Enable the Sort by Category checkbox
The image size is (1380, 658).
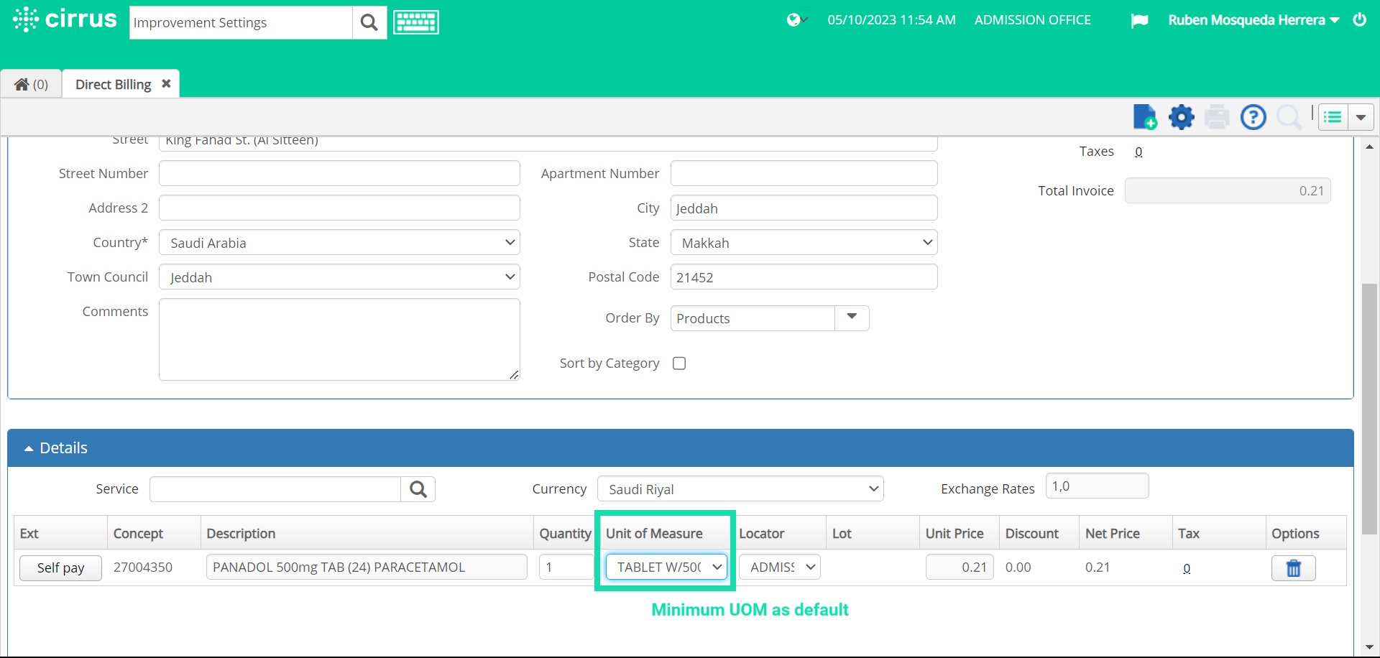(679, 363)
